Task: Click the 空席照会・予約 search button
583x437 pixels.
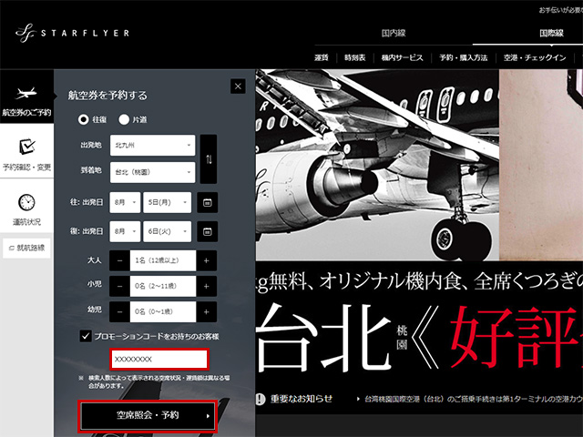Action: click(148, 416)
